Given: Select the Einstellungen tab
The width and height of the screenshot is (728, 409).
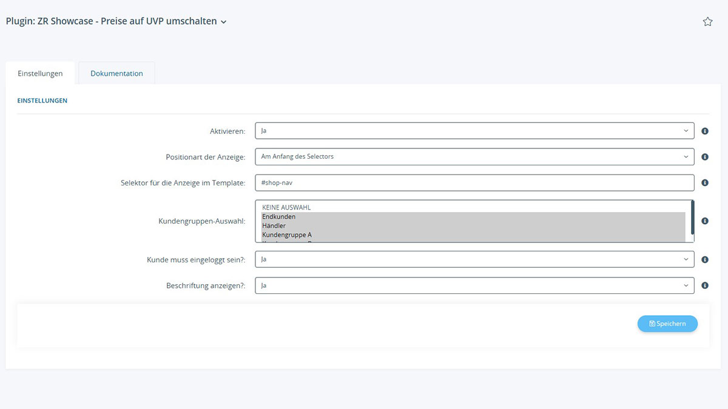Looking at the screenshot, I should click(40, 73).
